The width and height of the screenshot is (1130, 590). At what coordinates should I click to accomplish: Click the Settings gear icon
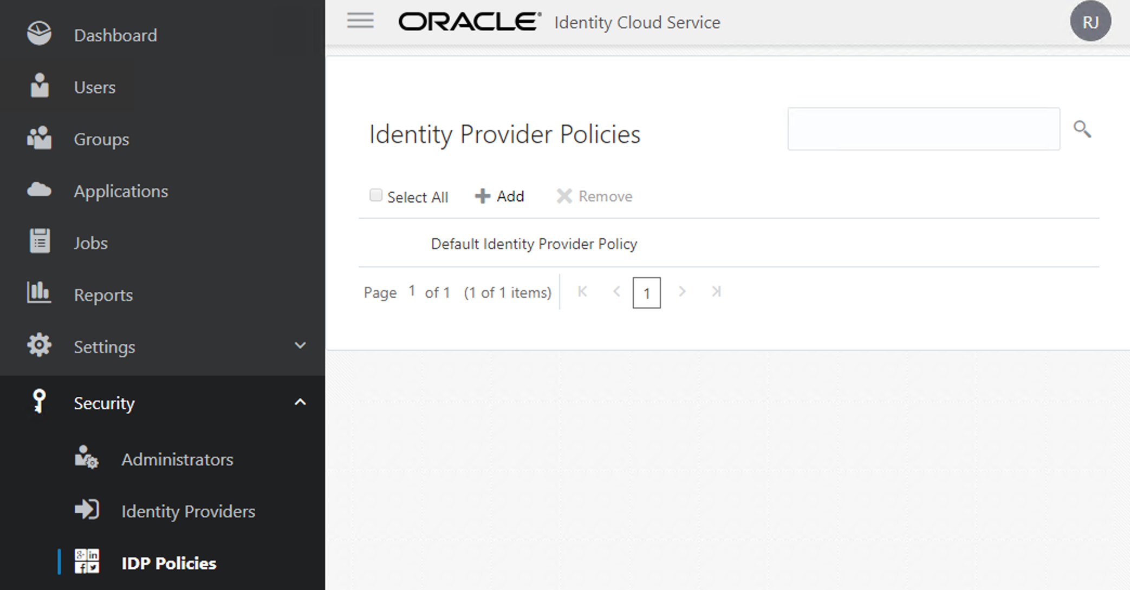coord(39,345)
